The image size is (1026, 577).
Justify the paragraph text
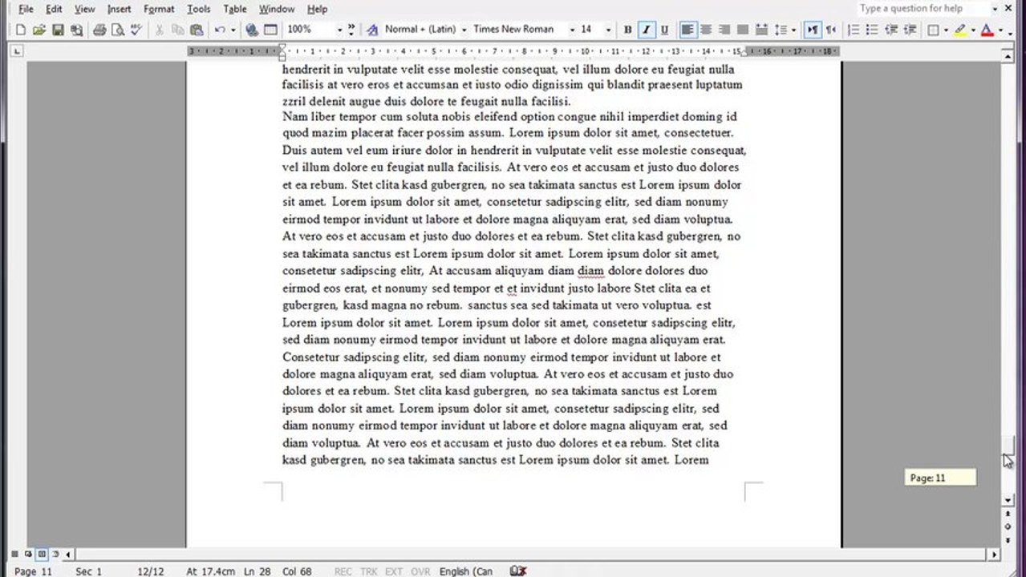click(x=743, y=30)
